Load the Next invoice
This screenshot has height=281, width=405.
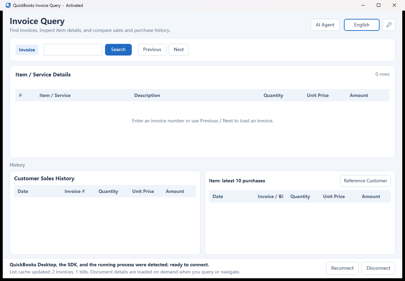click(178, 49)
